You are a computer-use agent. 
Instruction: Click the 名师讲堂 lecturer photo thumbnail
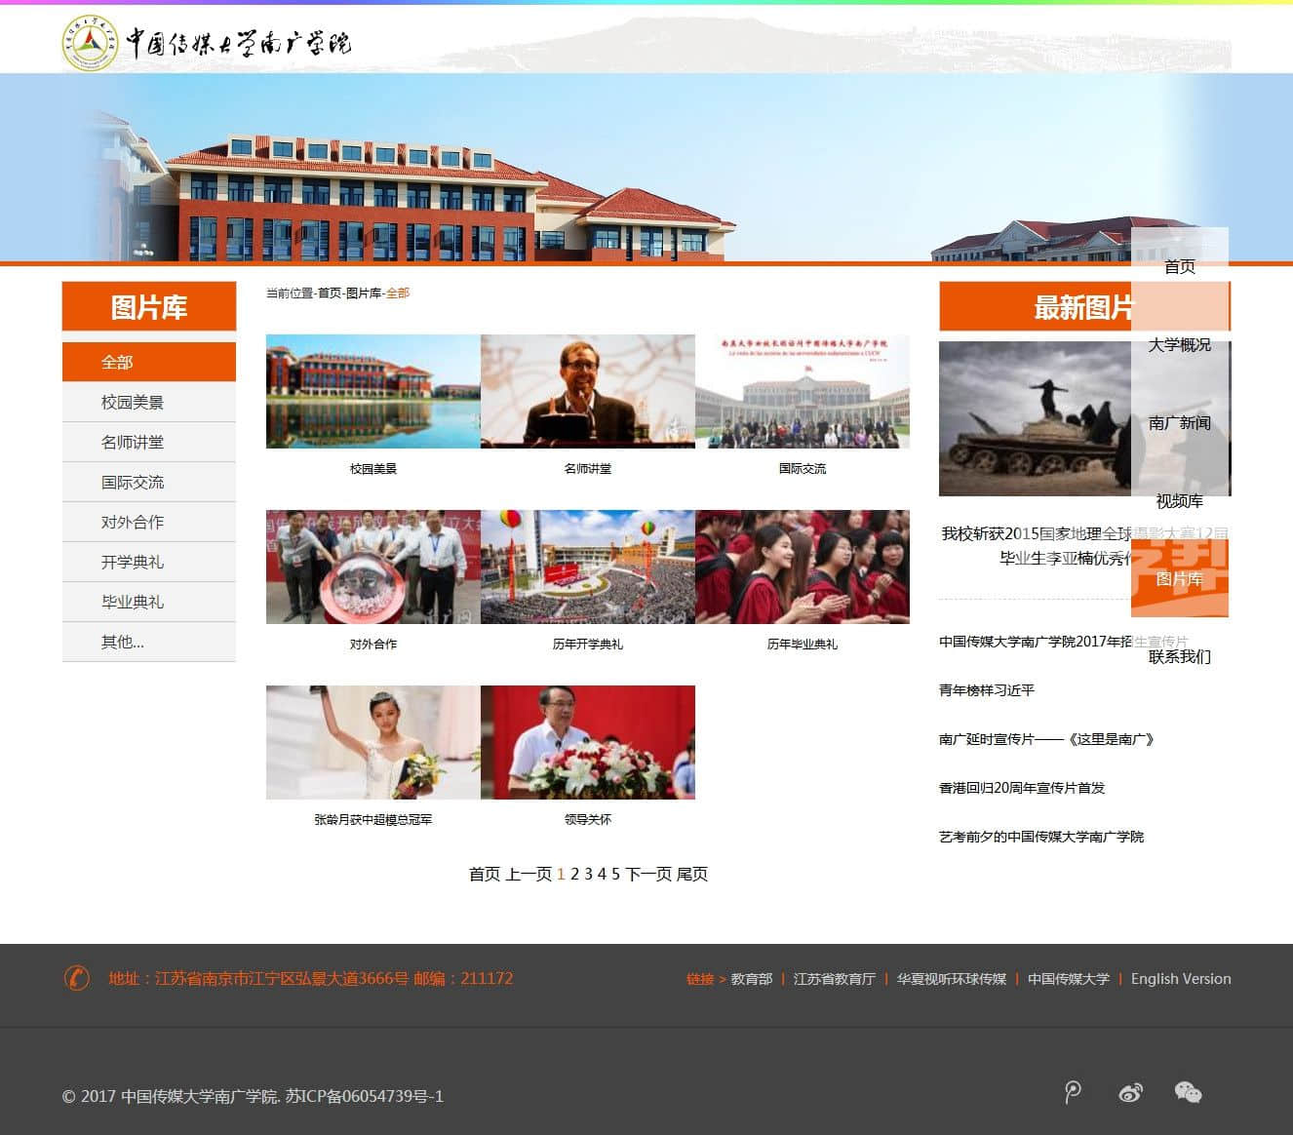click(587, 391)
